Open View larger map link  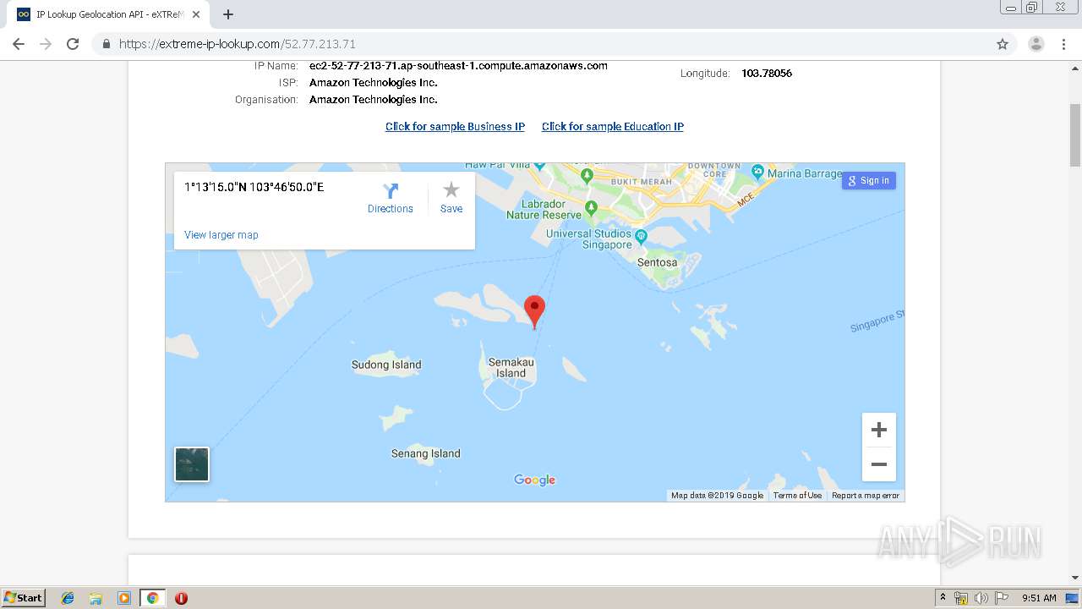pos(221,235)
